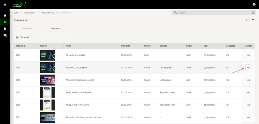
Task: Open the user account profile icon
Action: point(254,4)
